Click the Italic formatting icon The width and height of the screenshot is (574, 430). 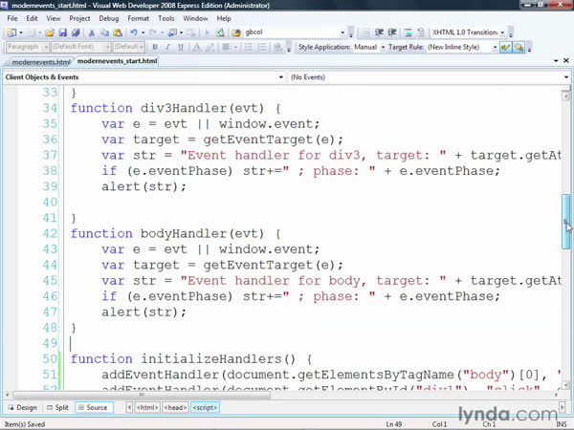[x=167, y=46]
